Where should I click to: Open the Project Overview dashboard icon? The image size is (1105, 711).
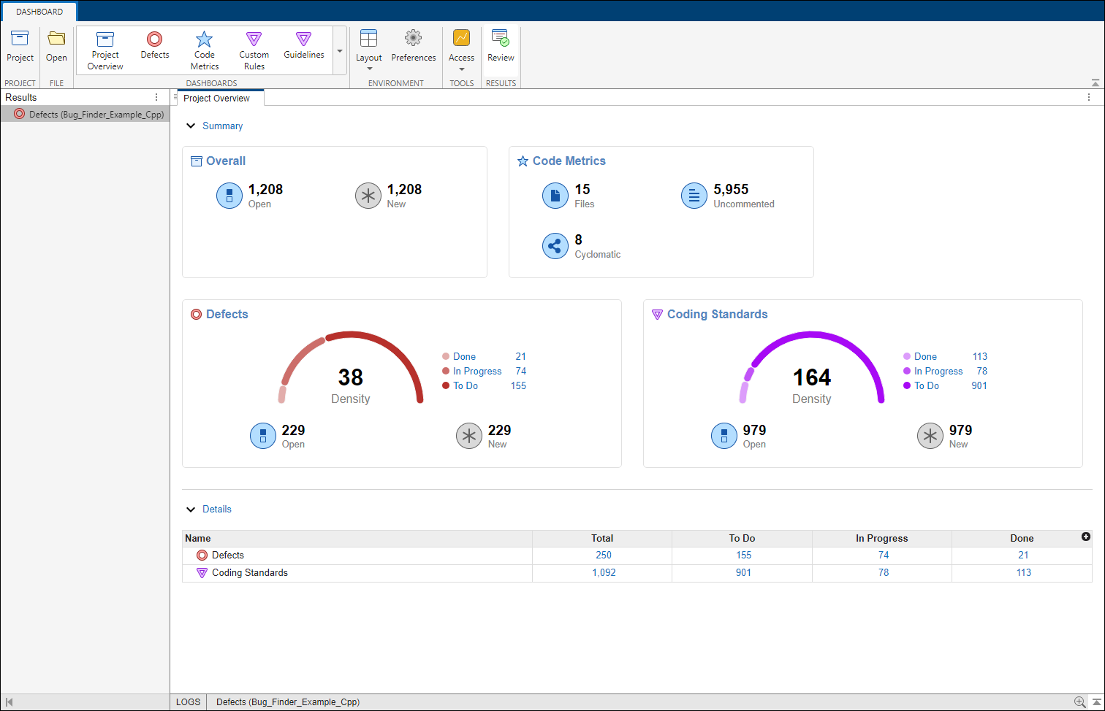click(105, 39)
